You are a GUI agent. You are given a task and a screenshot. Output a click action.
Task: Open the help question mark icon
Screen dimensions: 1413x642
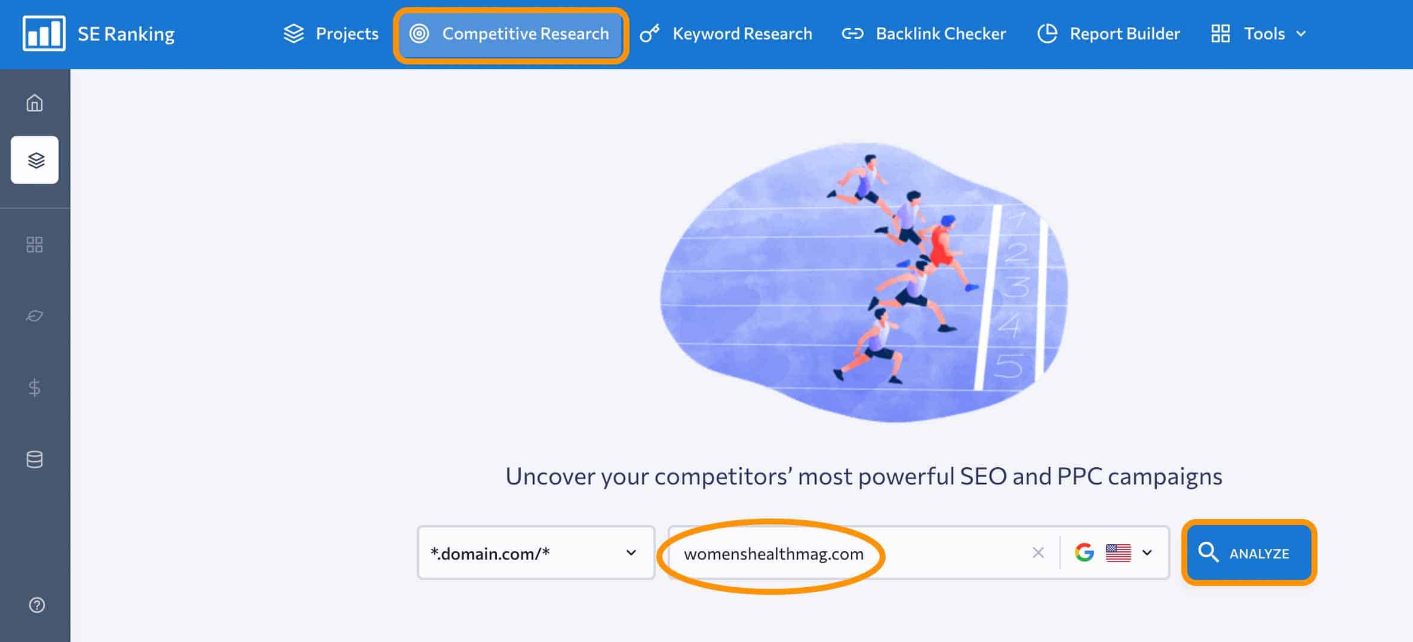pyautogui.click(x=35, y=606)
